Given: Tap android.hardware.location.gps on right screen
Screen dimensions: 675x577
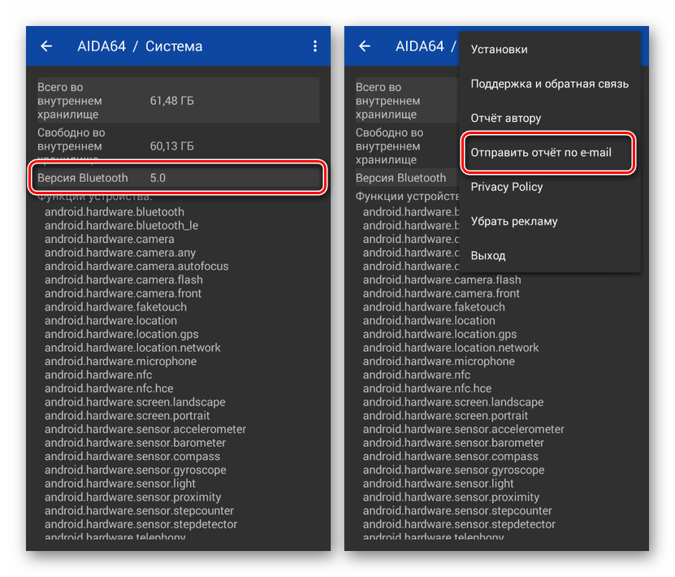Looking at the screenshot, I should click(439, 334).
